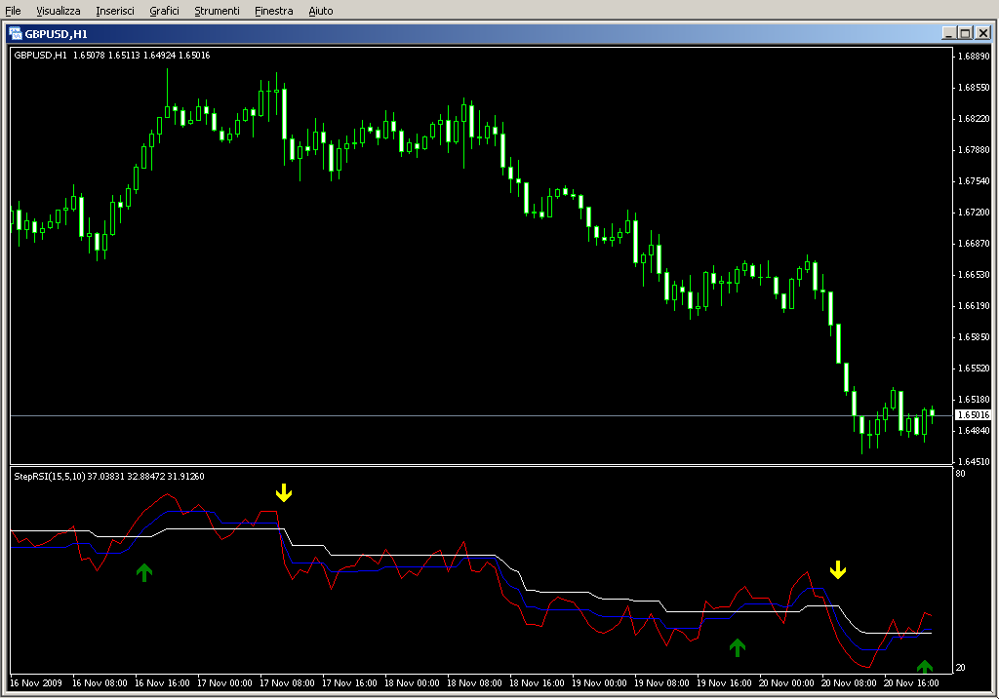Open the Grafici menu
The width and height of the screenshot is (999, 699).
[164, 11]
